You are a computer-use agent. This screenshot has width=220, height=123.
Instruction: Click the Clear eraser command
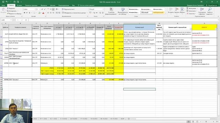191,14
